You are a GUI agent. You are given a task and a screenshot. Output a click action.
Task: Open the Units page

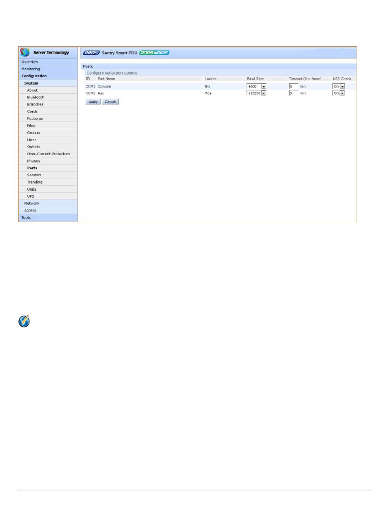coord(48,189)
